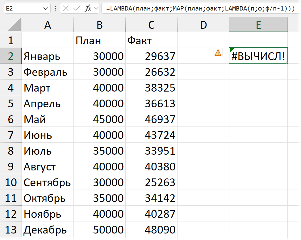Image resolution: width=301 pixels, height=240 pixels.
Task: Select column A header
Action: pyautogui.click(x=48, y=25)
